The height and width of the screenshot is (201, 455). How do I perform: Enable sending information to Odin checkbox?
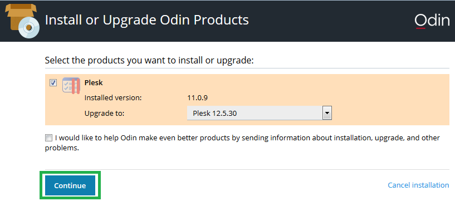[49, 138]
